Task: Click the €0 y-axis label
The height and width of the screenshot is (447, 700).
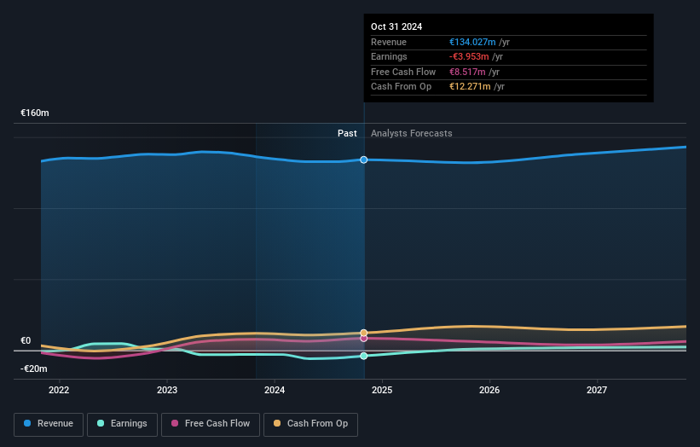Action: coord(26,340)
